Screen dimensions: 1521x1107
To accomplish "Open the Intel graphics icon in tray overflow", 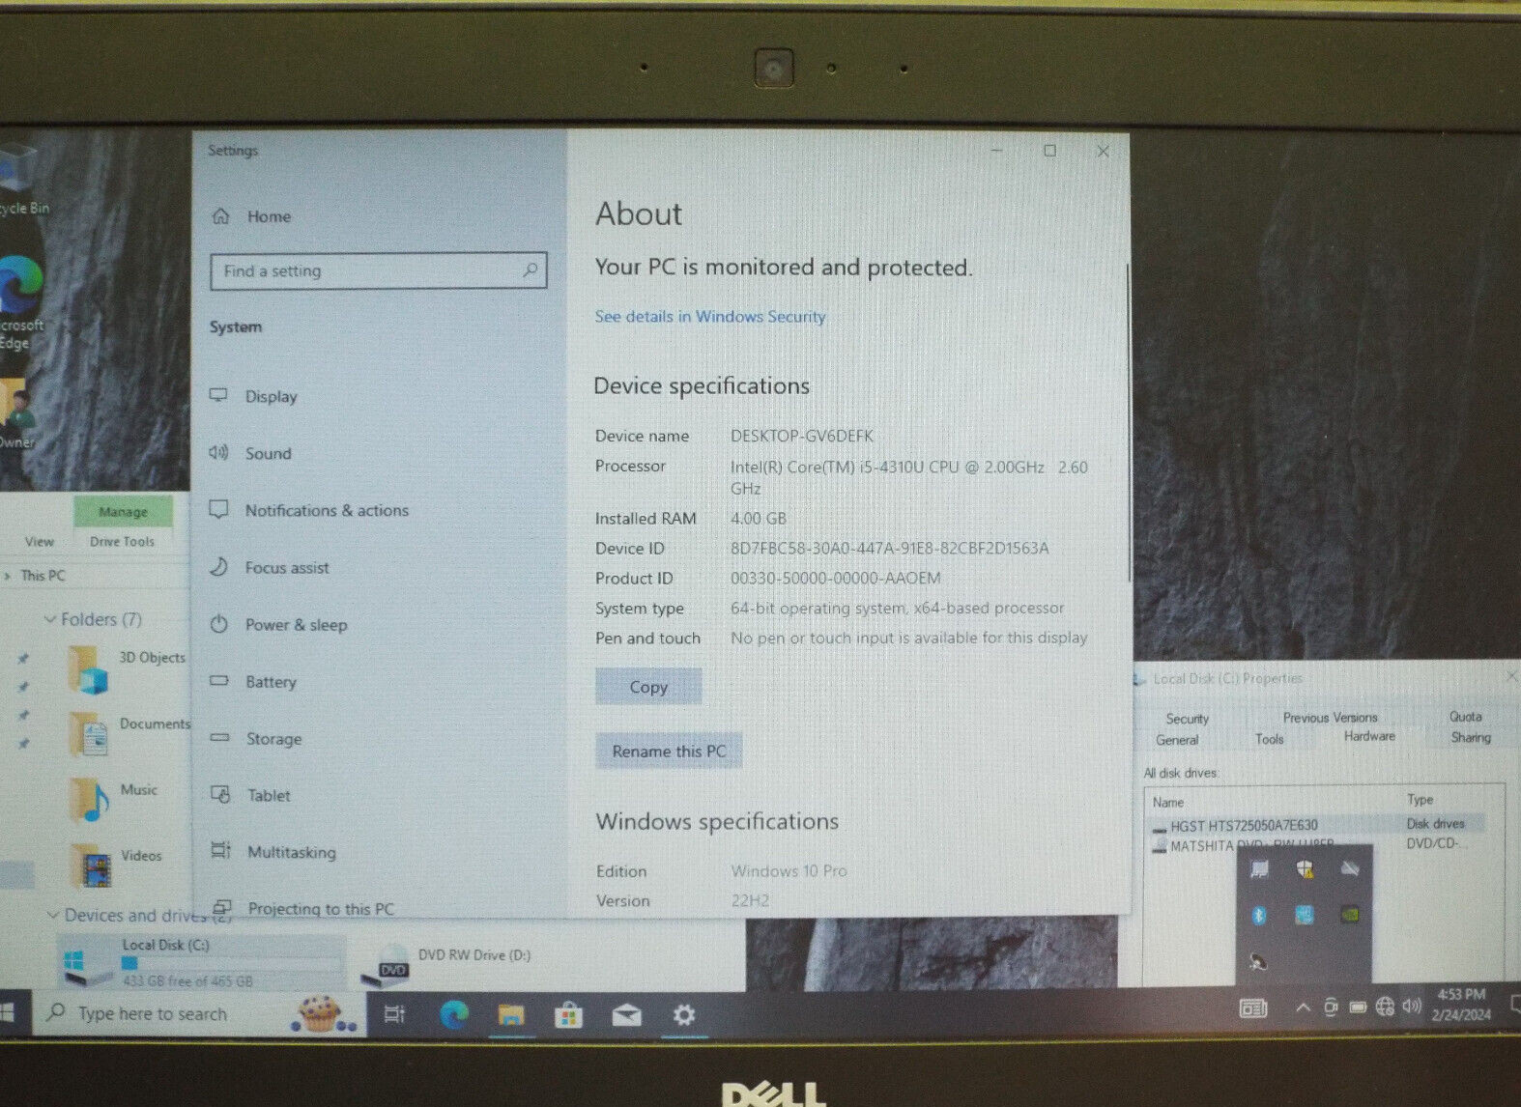I will [1305, 915].
